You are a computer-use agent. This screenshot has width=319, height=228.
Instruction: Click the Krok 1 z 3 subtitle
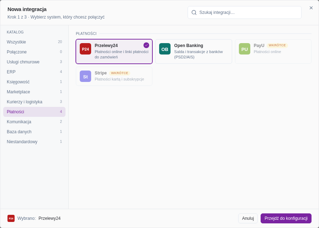pos(56,17)
